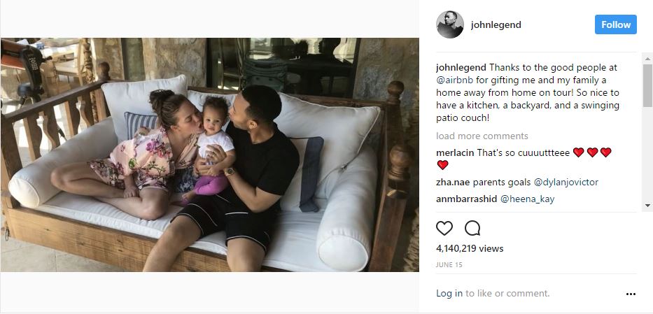Open johnlegend name in caption

461,67
